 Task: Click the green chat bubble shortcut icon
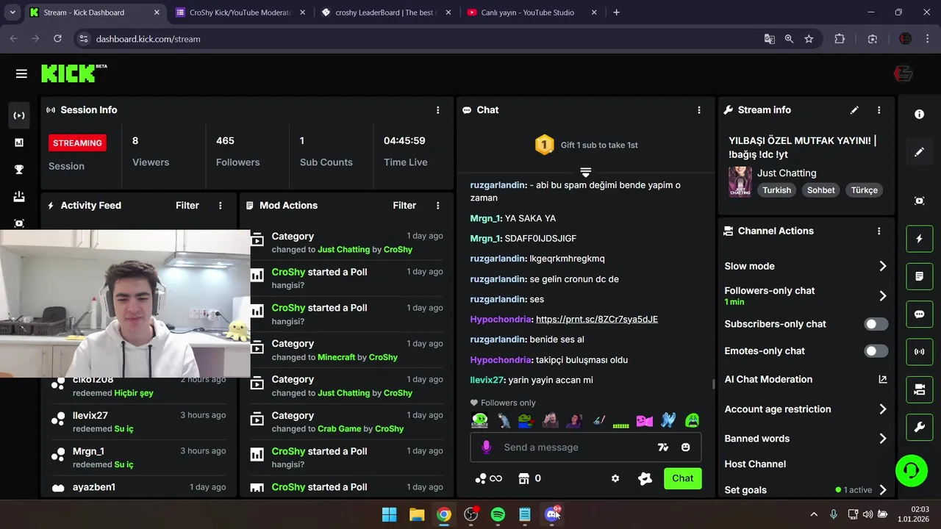919,314
